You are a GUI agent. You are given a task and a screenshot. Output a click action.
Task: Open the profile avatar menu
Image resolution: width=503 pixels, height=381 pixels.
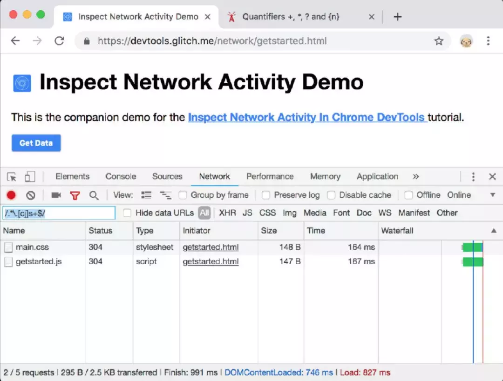tap(466, 41)
